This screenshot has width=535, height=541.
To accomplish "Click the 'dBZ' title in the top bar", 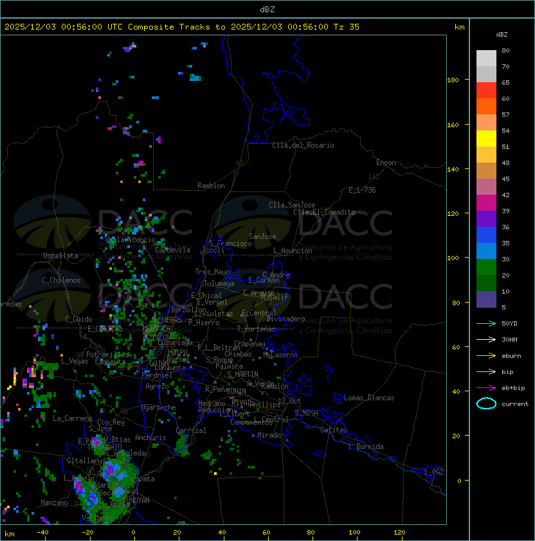I will (x=267, y=9).
